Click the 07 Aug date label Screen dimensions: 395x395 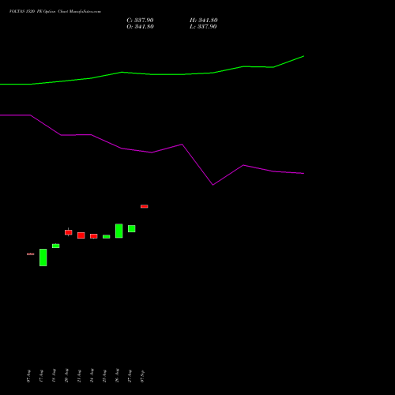(x=28, y=376)
